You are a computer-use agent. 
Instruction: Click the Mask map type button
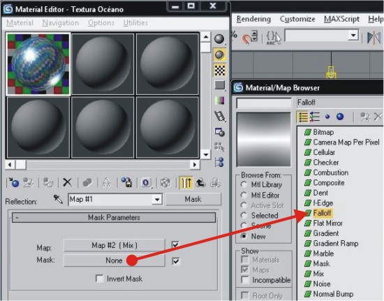[193, 199]
